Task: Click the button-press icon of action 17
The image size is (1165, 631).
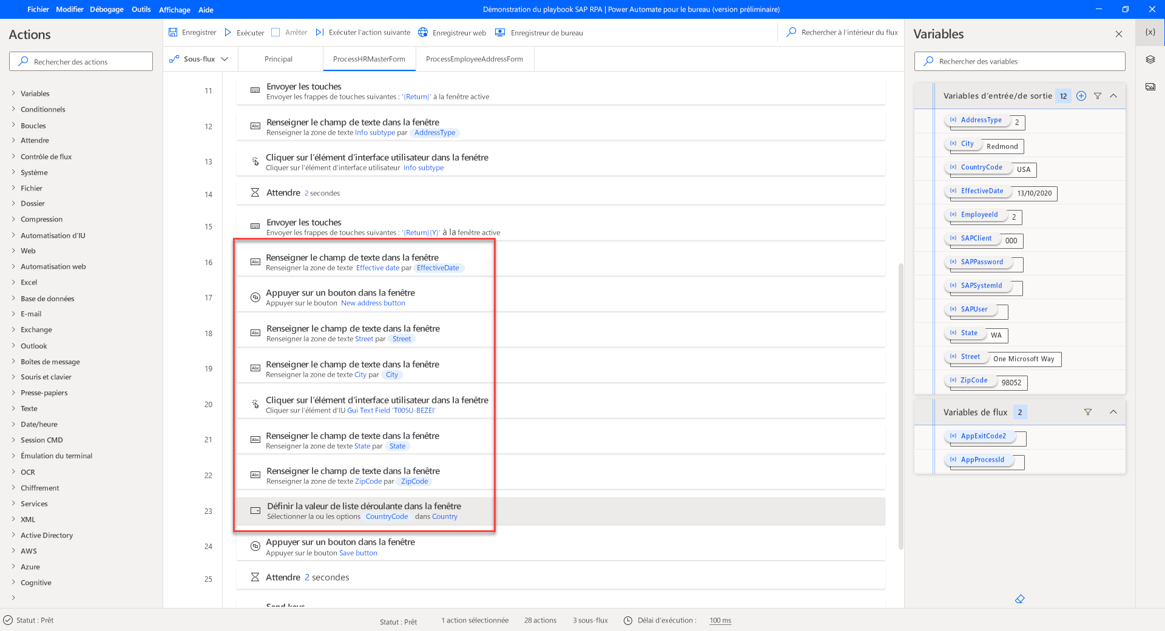Action: pyautogui.click(x=255, y=297)
